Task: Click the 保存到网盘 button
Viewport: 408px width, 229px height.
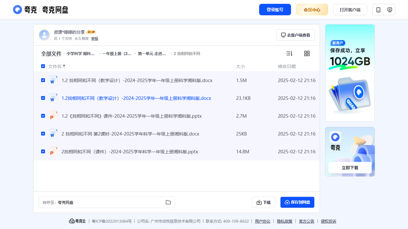Action: pyautogui.click(x=297, y=202)
